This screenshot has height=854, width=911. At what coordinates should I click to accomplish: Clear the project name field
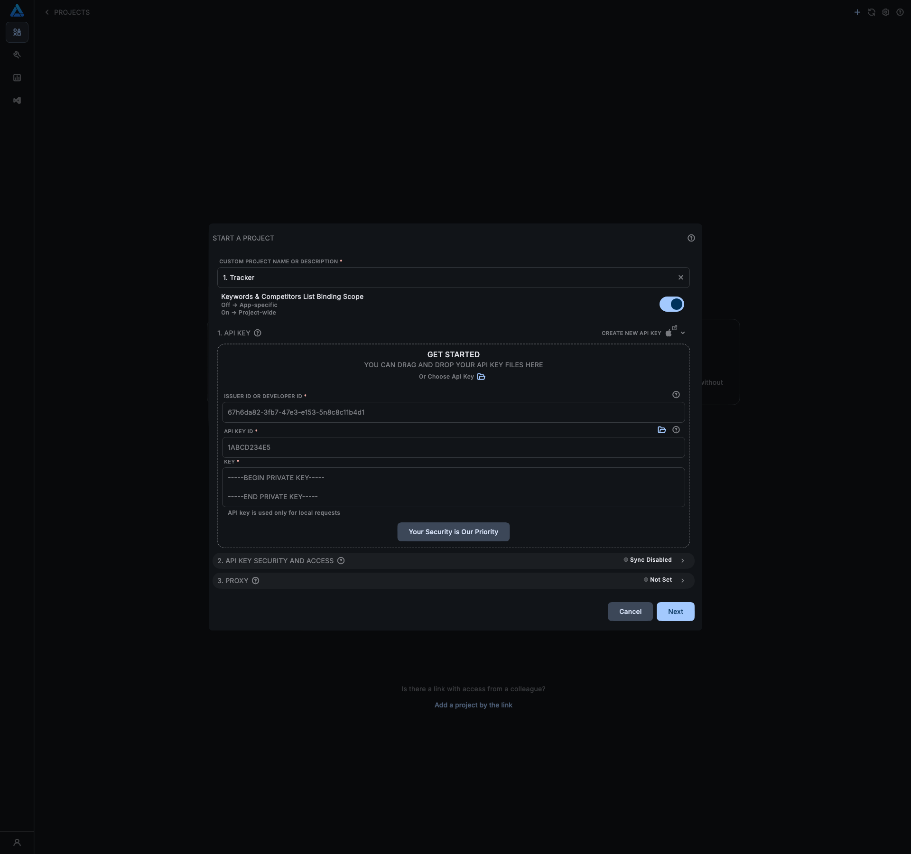pos(681,278)
